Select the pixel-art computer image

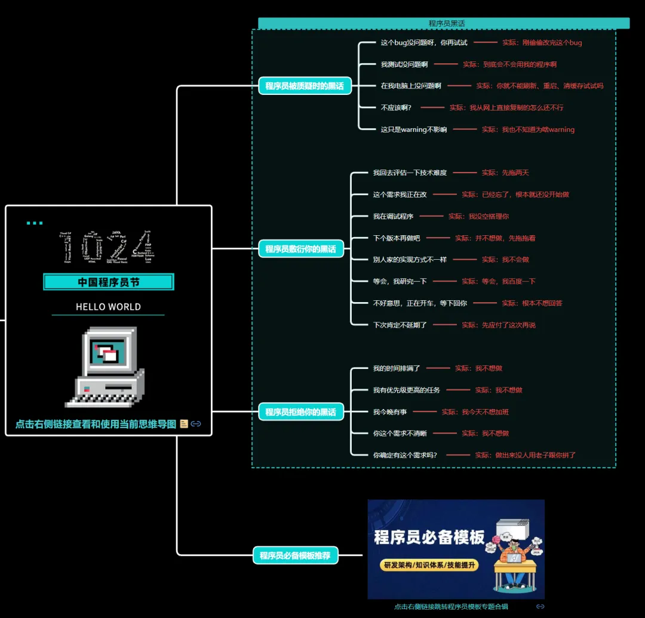coord(105,367)
